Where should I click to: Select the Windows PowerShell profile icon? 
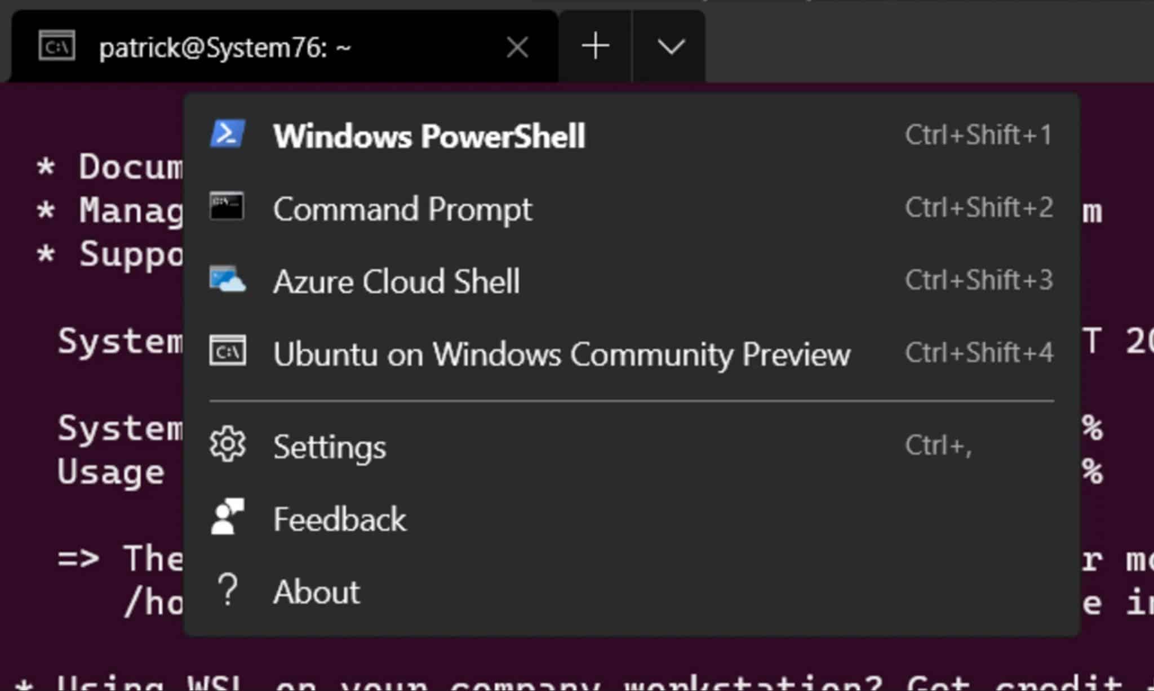(x=228, y=133)
